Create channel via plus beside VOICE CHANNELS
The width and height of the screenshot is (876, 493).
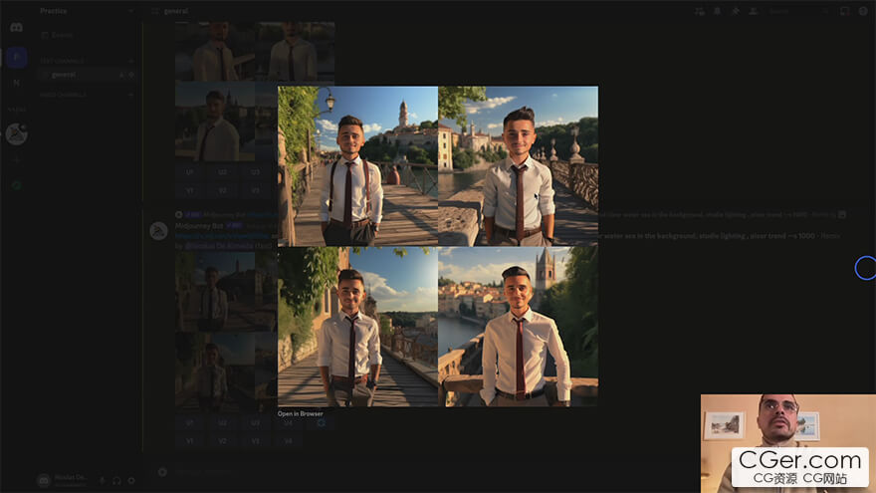[131, 95]
